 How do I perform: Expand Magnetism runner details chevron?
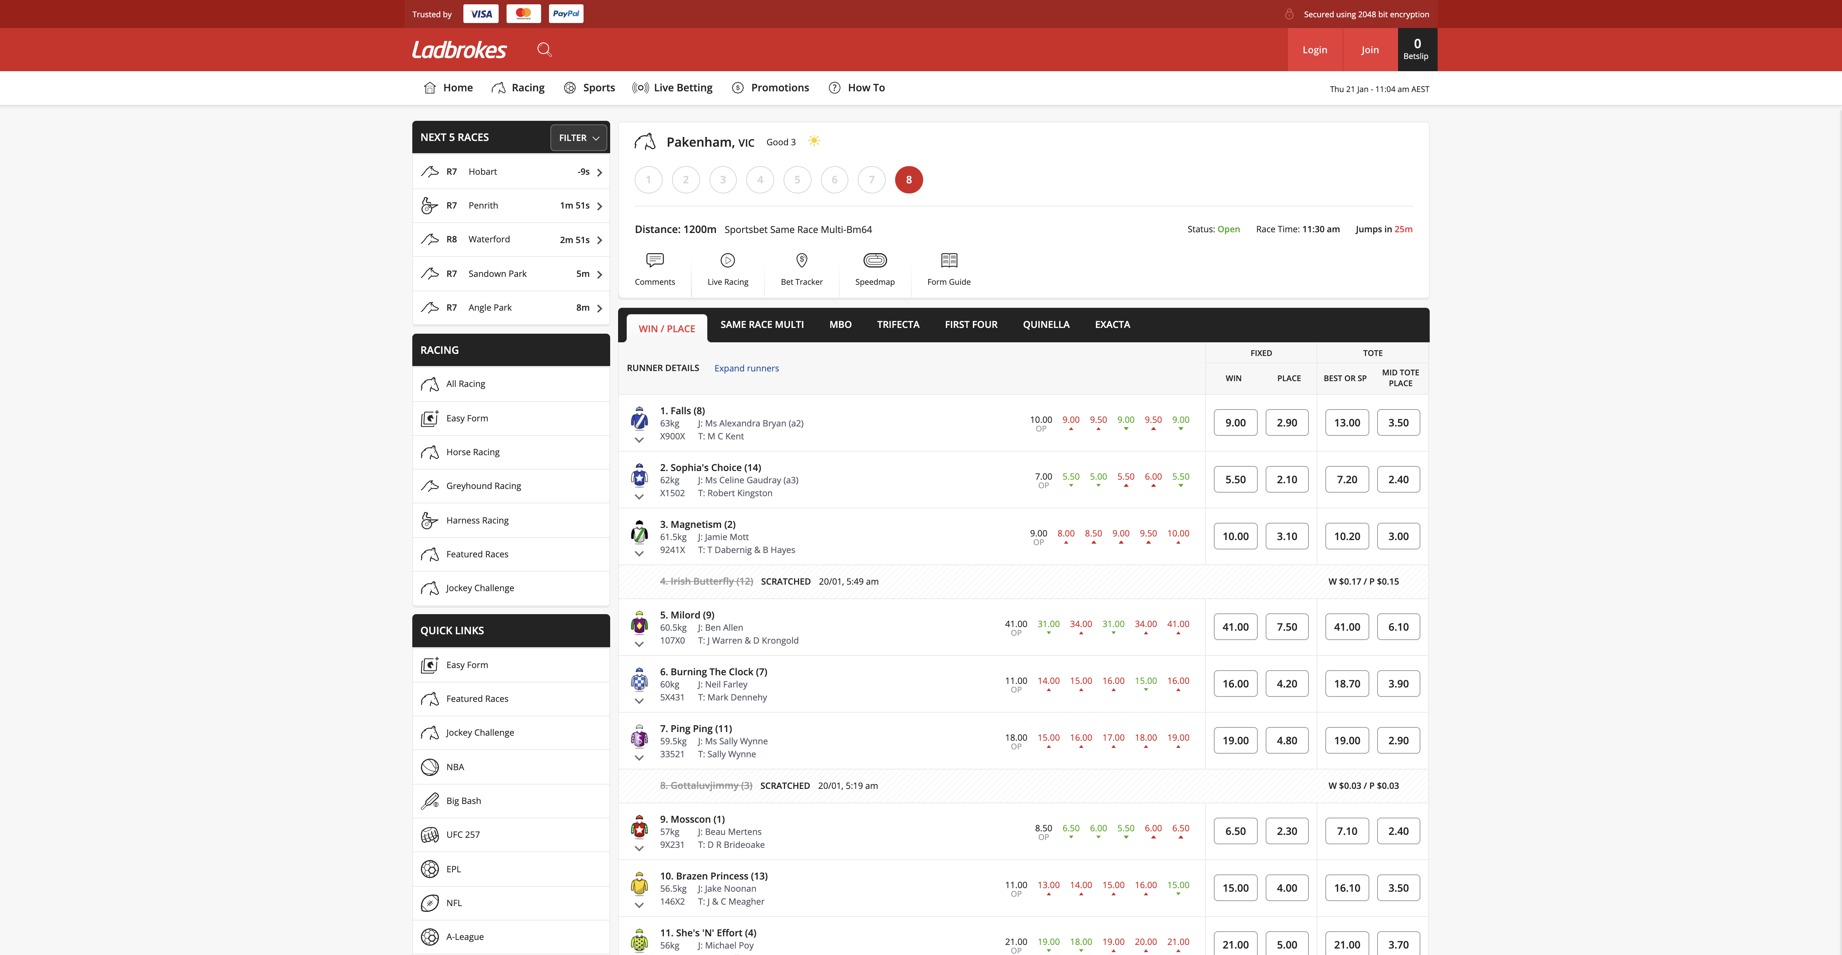[639, 553]
